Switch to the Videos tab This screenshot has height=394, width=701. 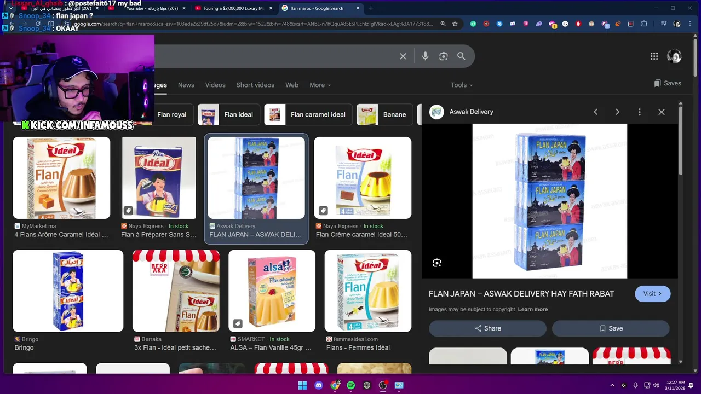215,85
